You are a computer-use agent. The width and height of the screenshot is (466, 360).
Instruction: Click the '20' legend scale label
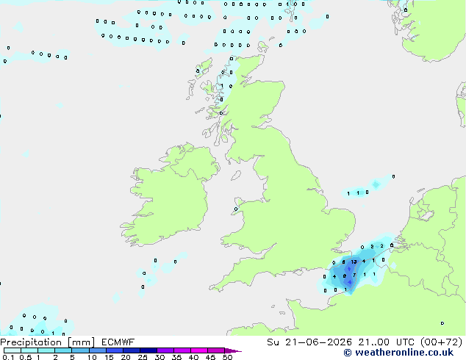point(126,357)
